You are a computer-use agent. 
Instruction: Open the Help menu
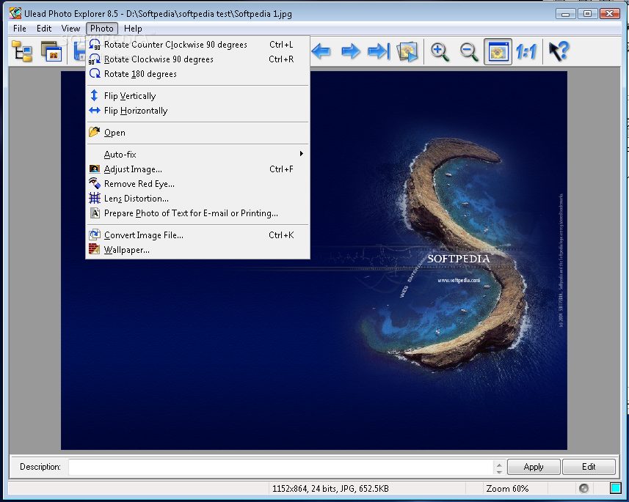click(133, 29)
